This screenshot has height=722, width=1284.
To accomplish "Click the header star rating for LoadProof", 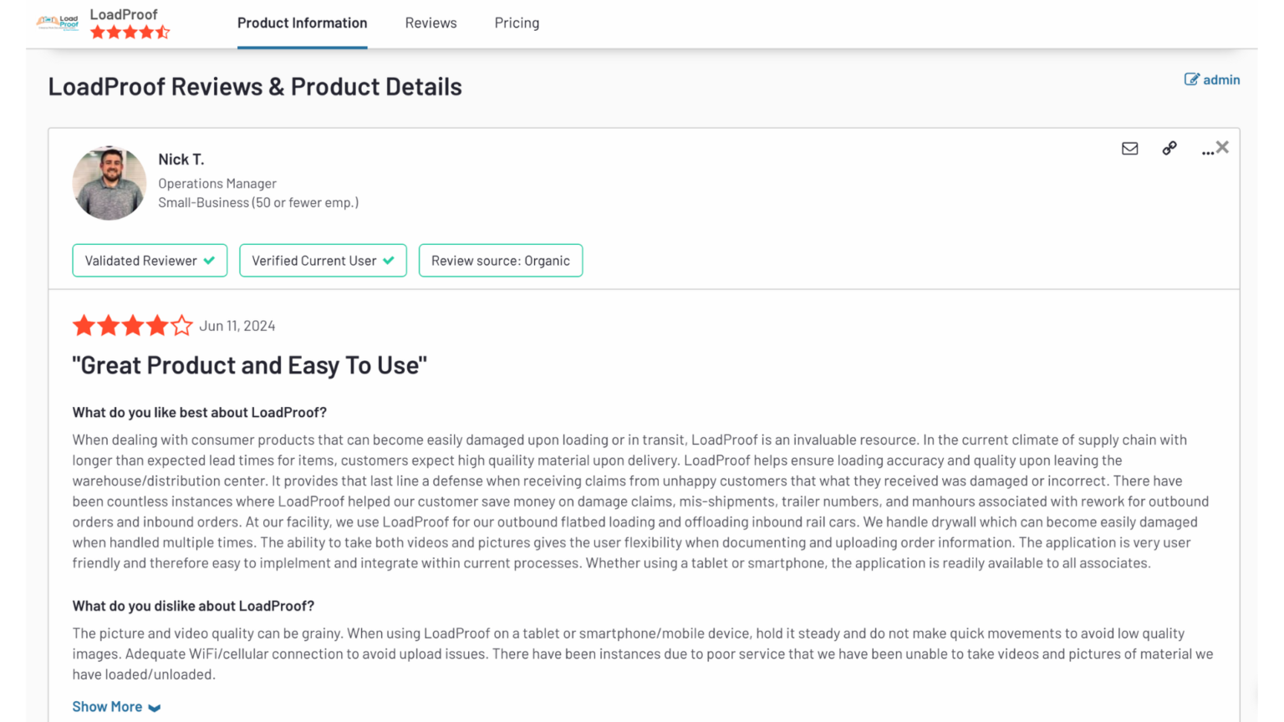I will pos(130,33).
